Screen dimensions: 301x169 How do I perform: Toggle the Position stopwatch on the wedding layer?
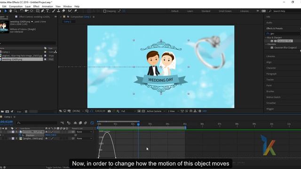[x=20, y=135]
